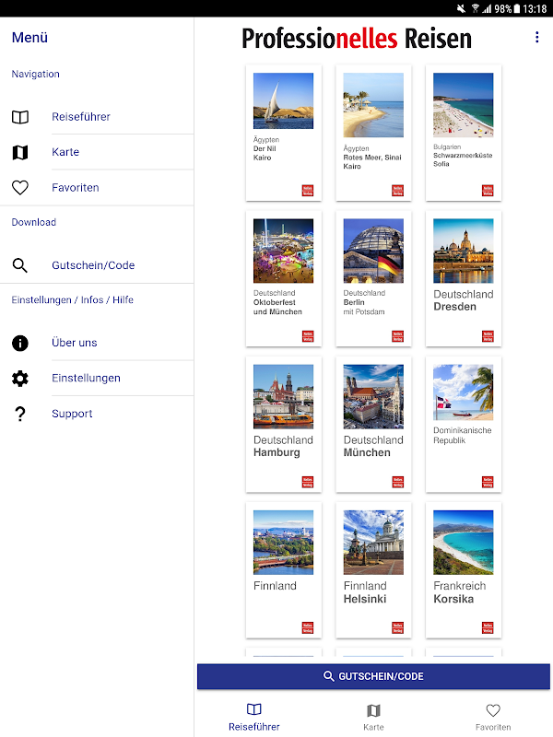This screenshot has height=737, width=553.
Task: Click 'Dominikanische Republik' title text
Action: [x=463, y=435]
